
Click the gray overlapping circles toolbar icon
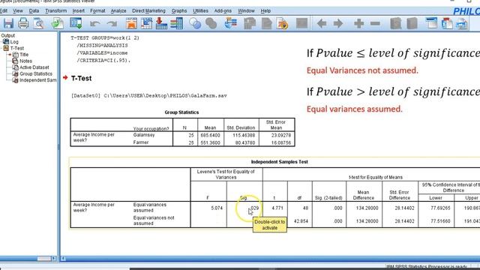coord(211,23)
